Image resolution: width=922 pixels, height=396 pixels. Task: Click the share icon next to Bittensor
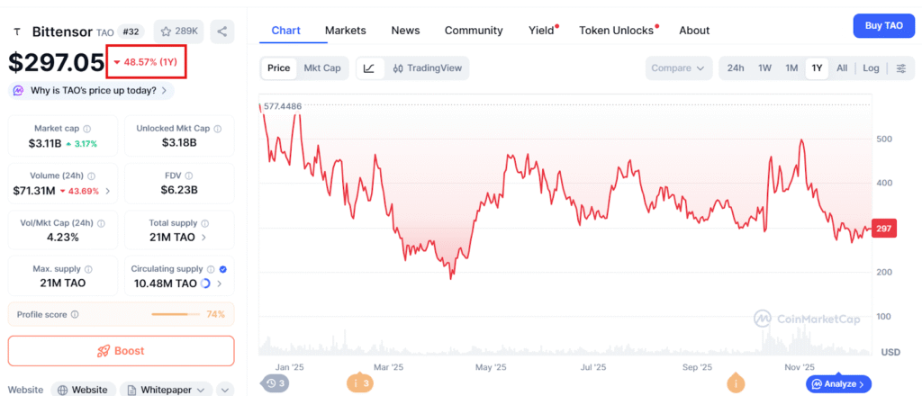(x=221, y=31)
